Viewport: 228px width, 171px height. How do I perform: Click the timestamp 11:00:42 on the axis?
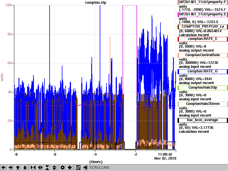(165, 154)
